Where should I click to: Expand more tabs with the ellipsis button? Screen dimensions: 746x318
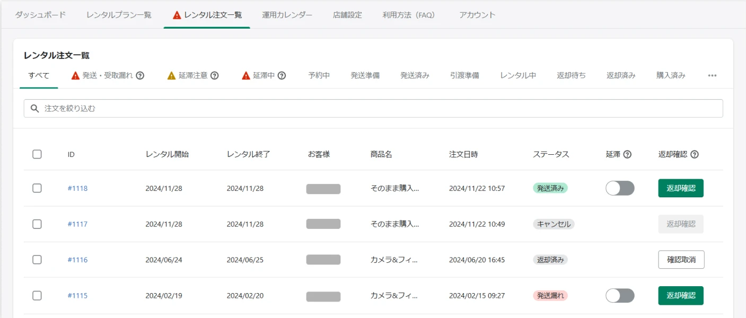click(x=712, y=76)
